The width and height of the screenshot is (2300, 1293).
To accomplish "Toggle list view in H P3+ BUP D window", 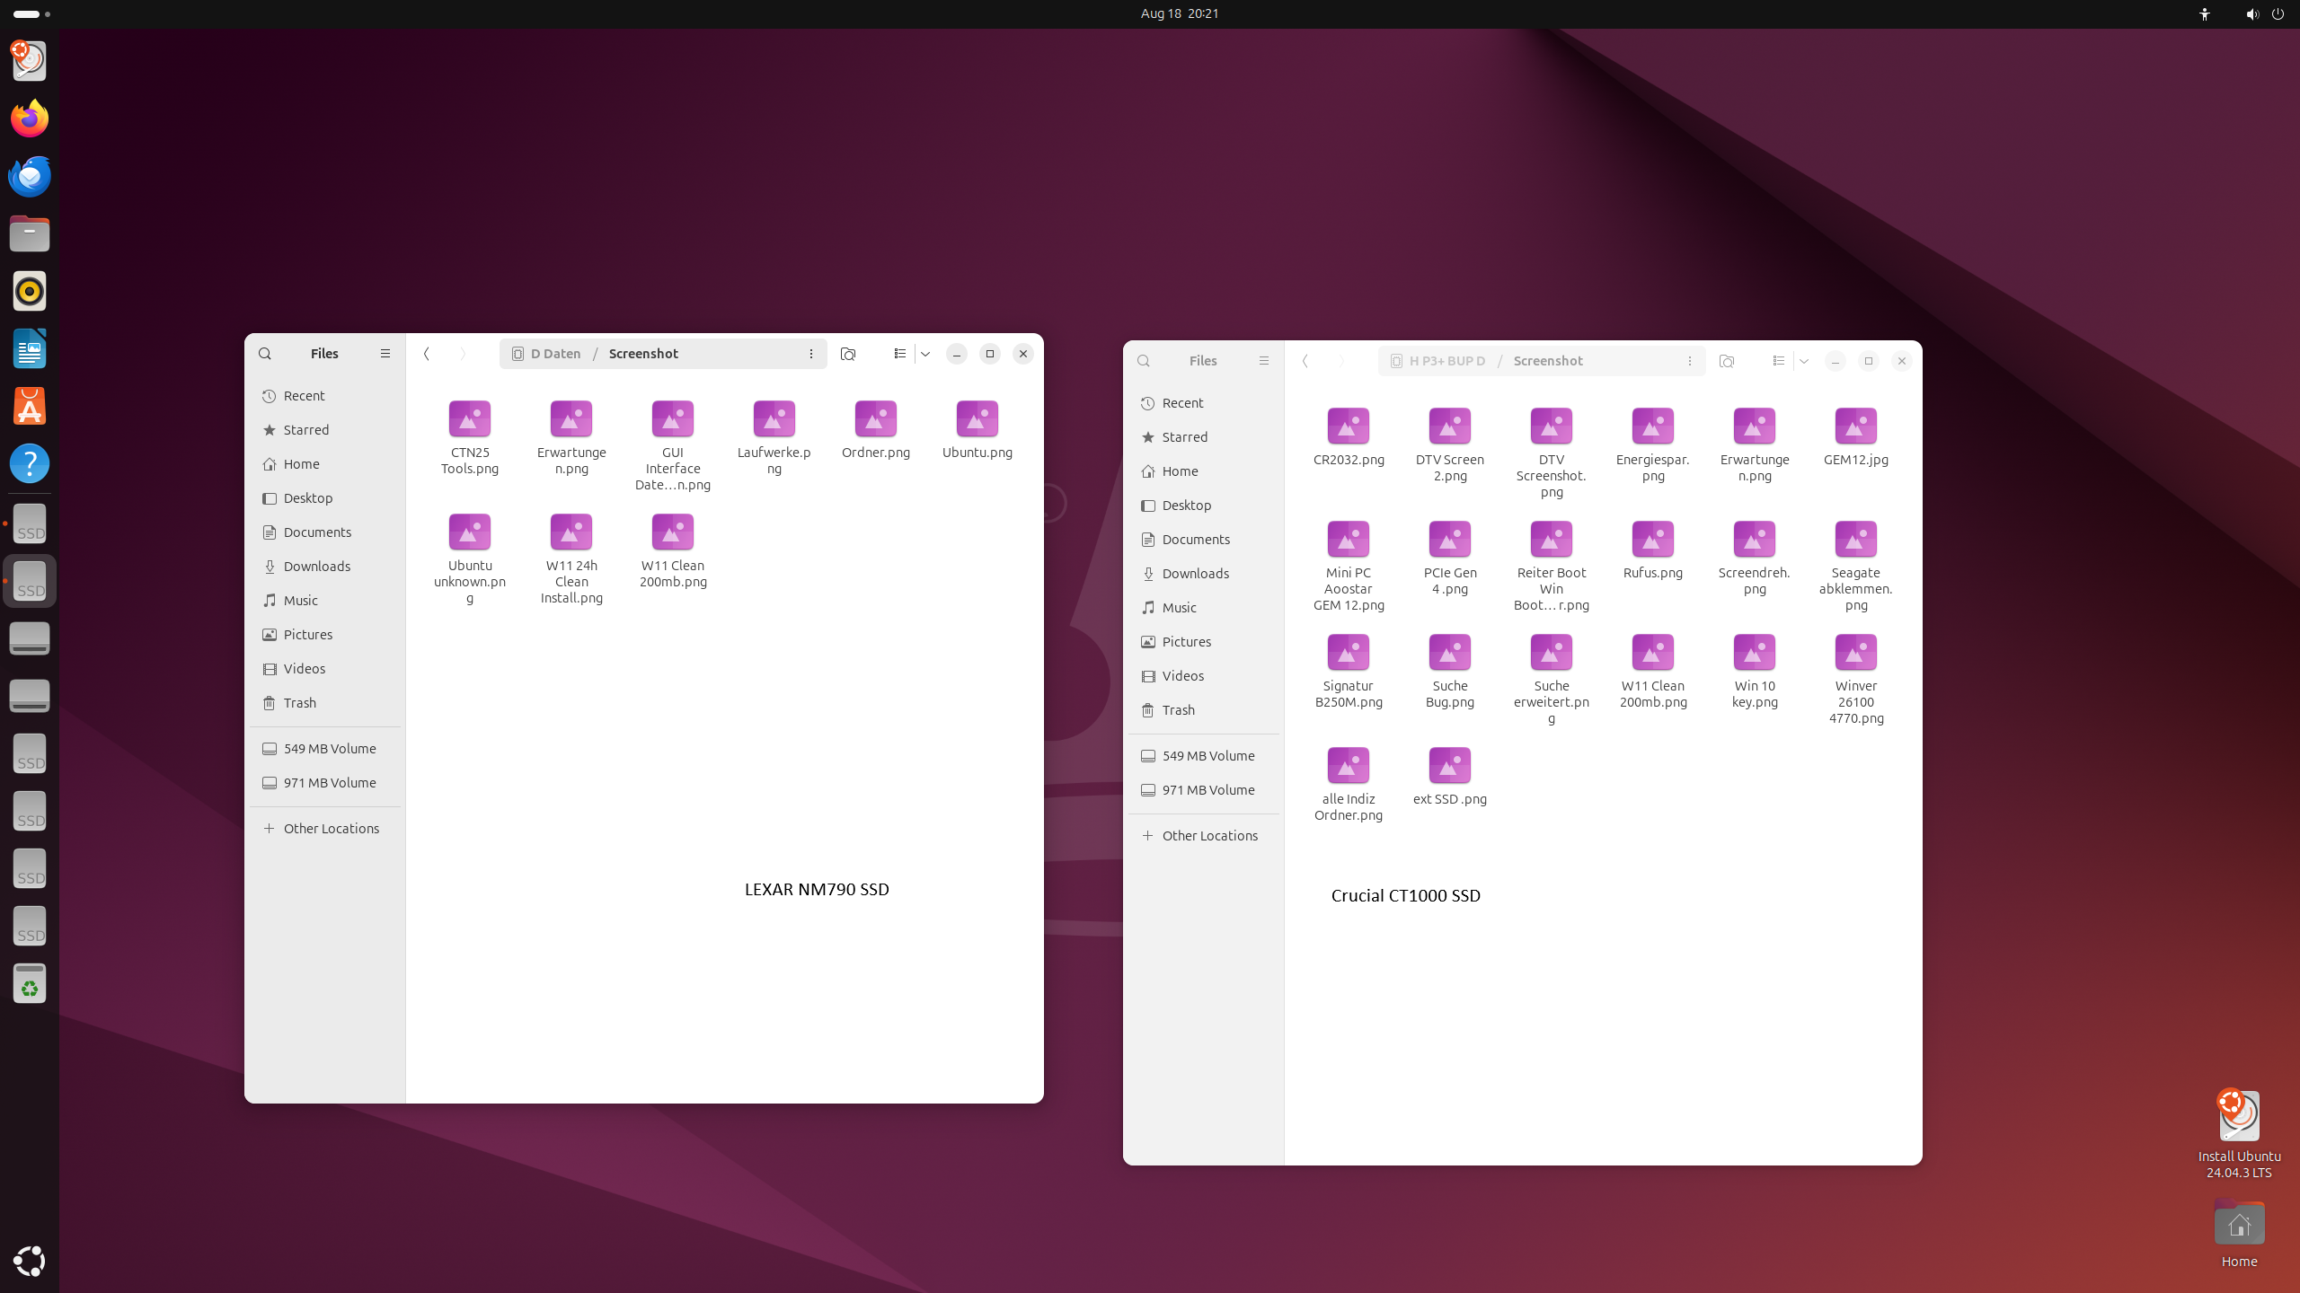I will coord(1778,361).
